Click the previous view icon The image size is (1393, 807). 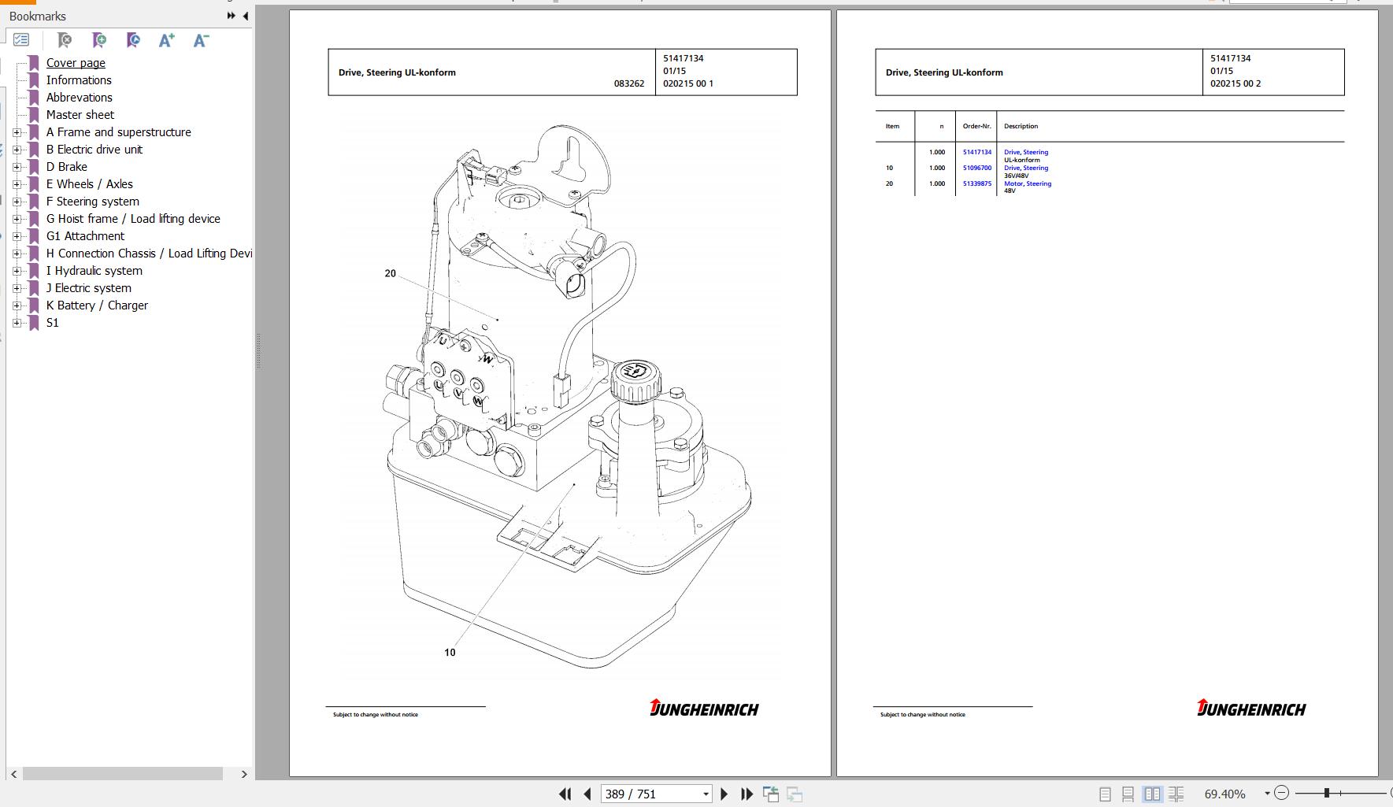click(771, 794)
